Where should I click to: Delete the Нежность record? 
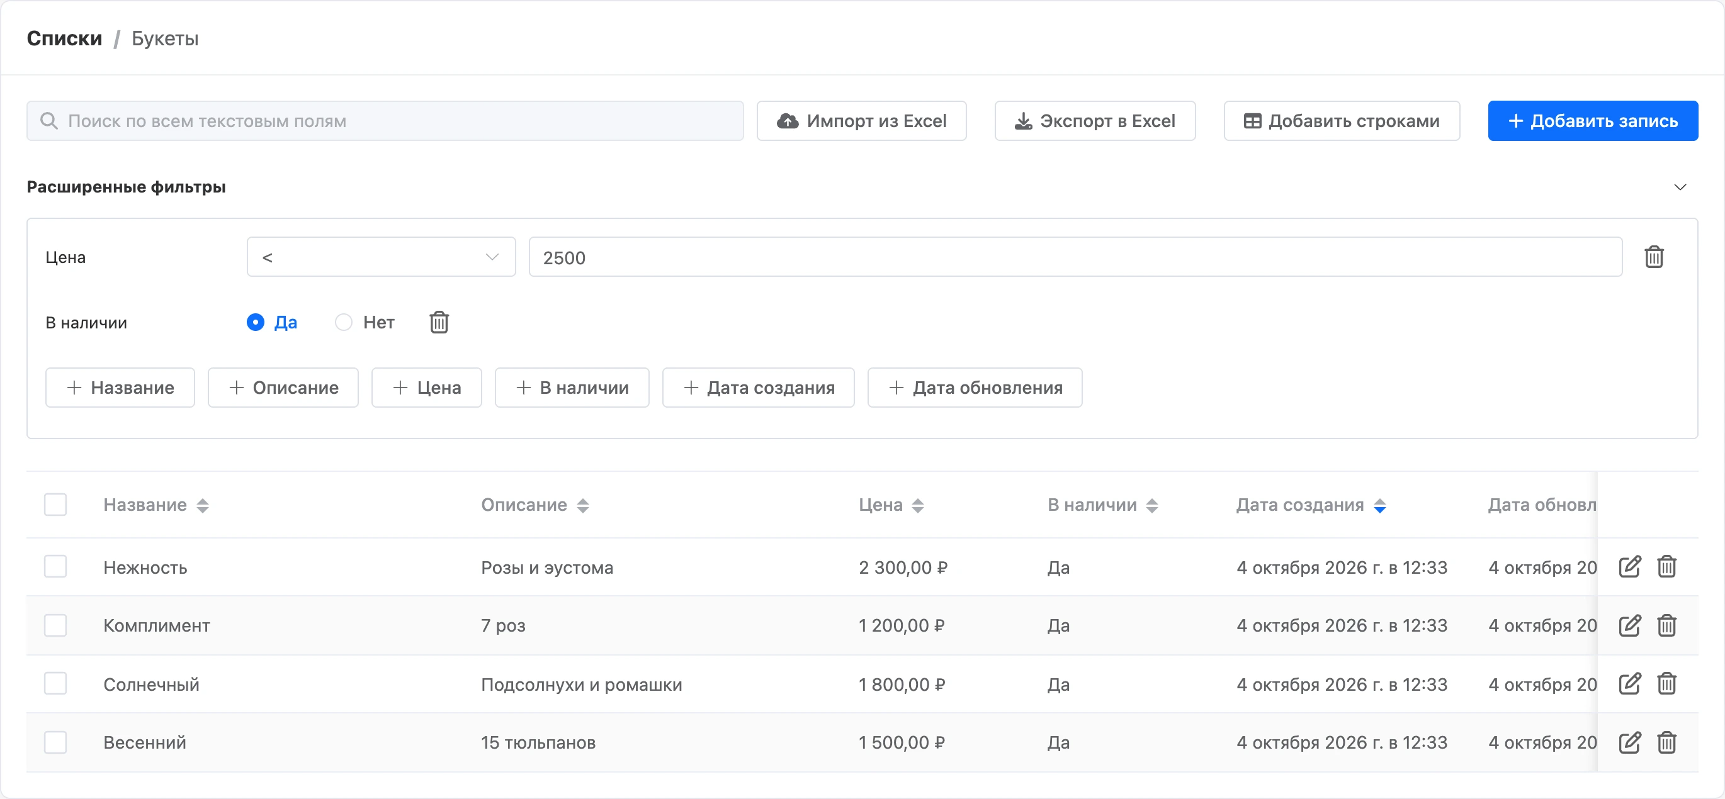tap(1666, 567)
